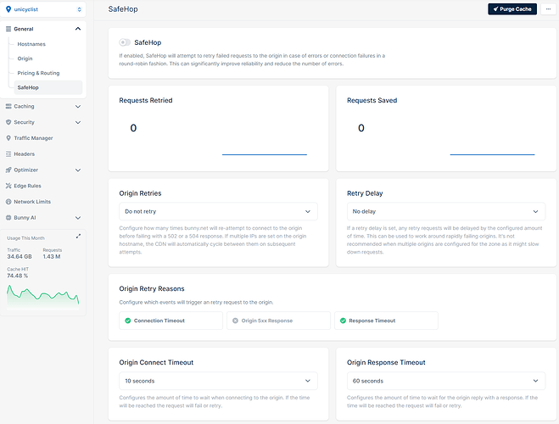Click the Requests Saved sparkline chart
Image resolution: width=559 pixels, height=424 pixels.
coord(492,154)
